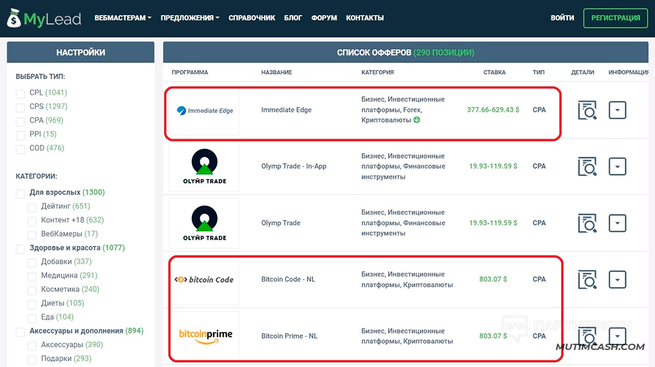
Task: Click the 377.66-629.43 $ rate value
Action: click(493, 110)
